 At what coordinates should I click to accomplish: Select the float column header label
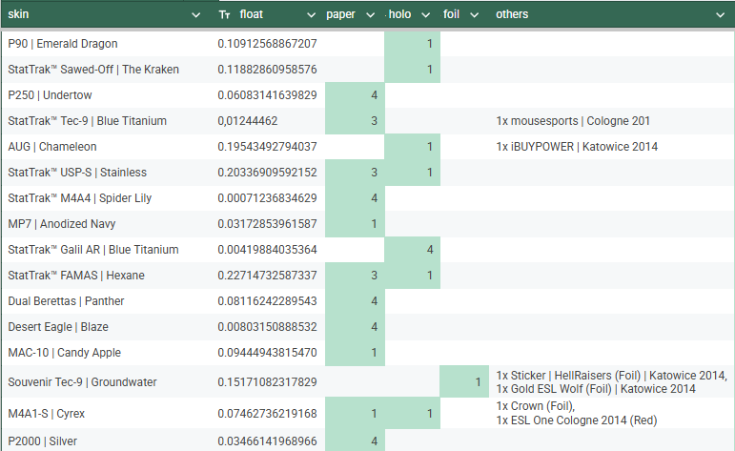point(252,14)
